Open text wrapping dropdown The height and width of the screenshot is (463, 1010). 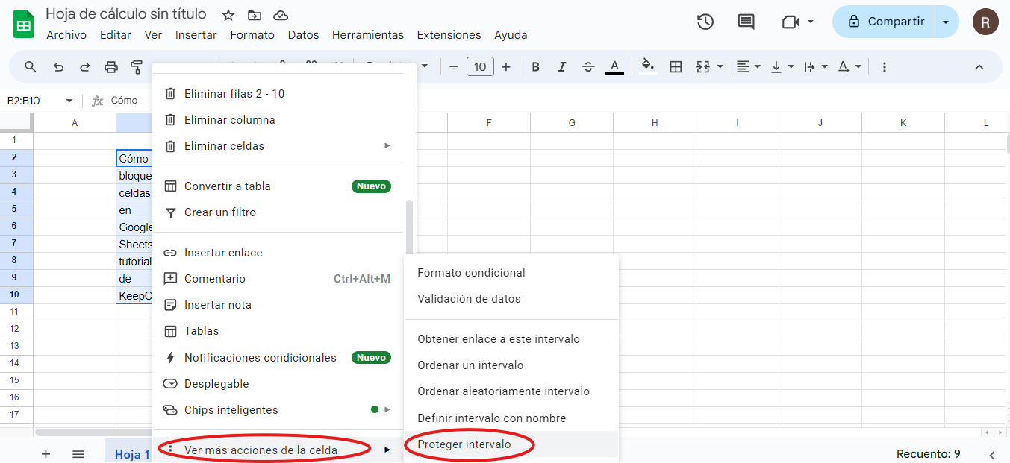tap(816, 67)
